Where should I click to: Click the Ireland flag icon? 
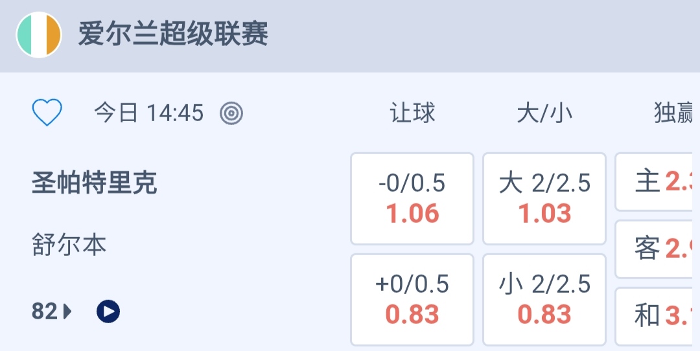coord(39,35)
